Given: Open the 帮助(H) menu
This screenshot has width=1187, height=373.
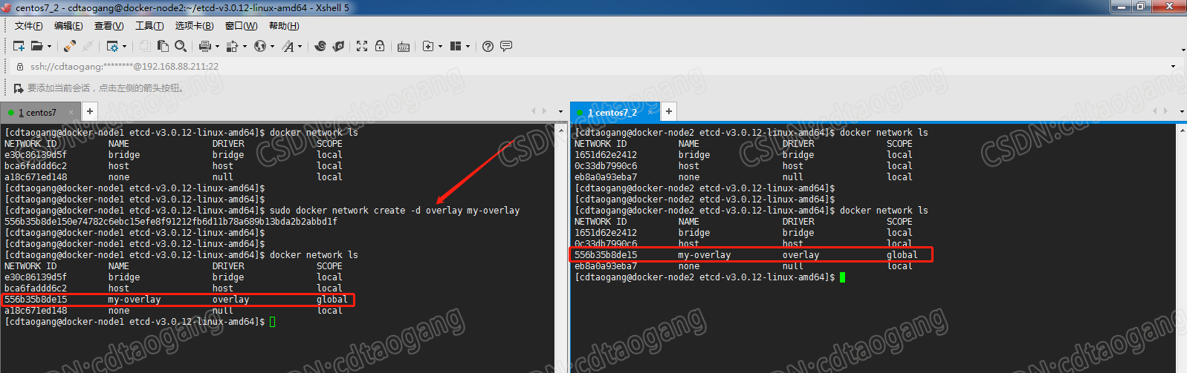Looking at the screenshot, I should (x=284, y=26).
